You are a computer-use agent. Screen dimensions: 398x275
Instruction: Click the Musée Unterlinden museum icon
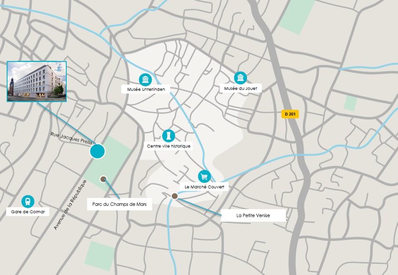145,80
